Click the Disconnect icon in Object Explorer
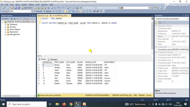The width and height of the screenshot is (190, 107). [15, 18]
